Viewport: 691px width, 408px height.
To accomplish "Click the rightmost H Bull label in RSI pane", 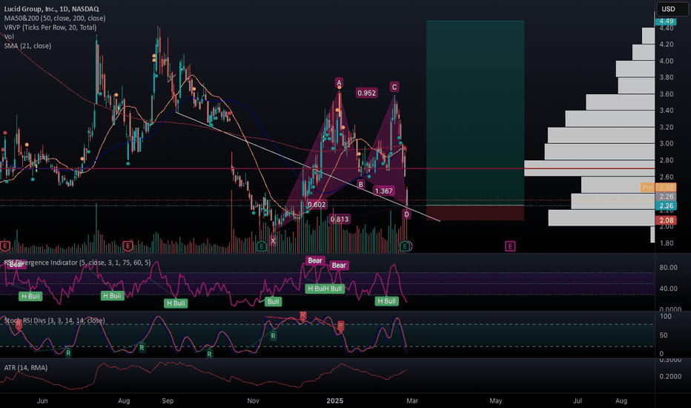I will pos(386,301).
